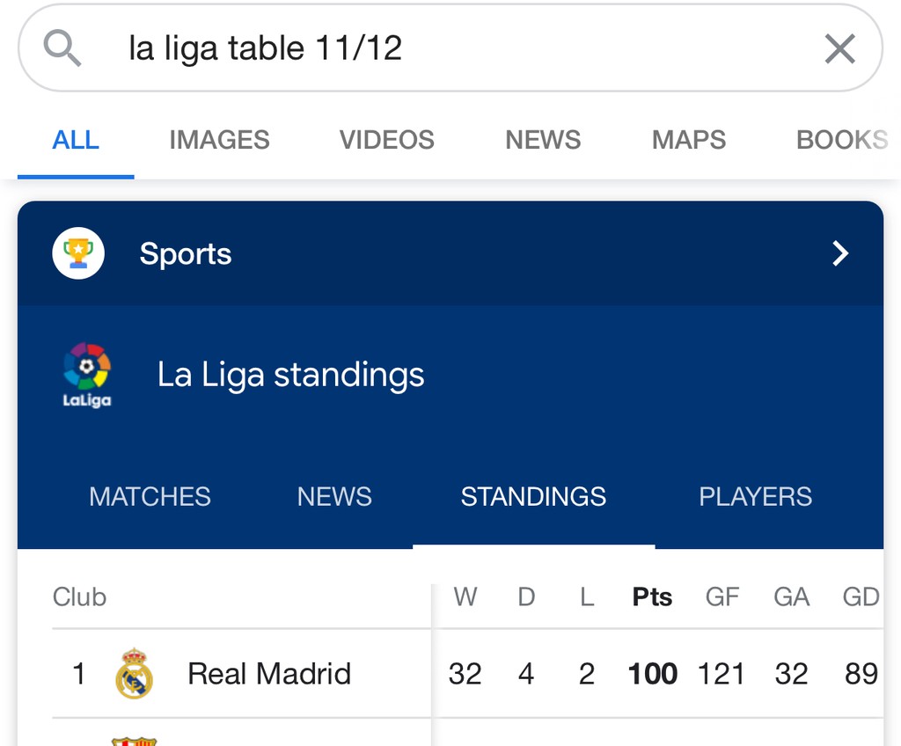Open the News search tab
Screen dimensions: 901x746
(x=543, y=140)
